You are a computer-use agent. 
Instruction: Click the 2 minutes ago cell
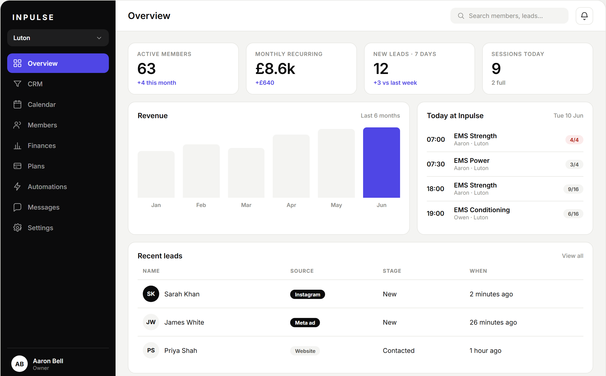pyautogui.click(x=491, y=294)
